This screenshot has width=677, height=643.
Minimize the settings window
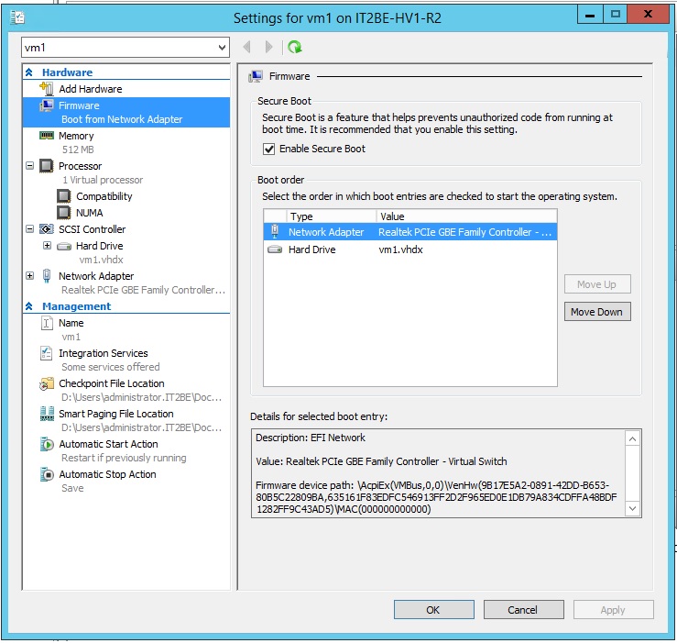pos(590,15)
